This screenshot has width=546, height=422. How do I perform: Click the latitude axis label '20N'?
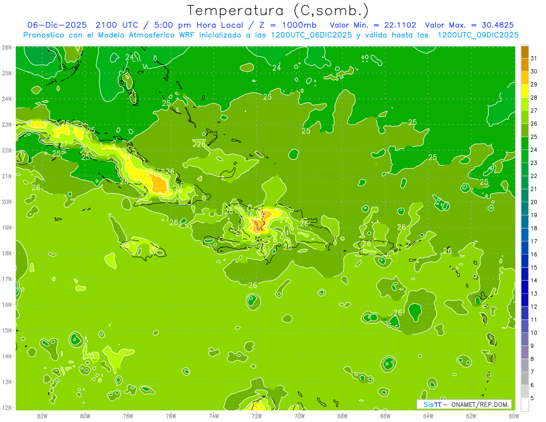(x=7, y=202)
